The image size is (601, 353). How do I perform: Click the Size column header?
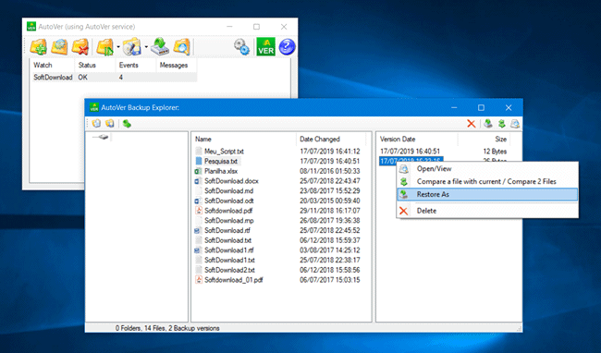click(x=500, y=139)
